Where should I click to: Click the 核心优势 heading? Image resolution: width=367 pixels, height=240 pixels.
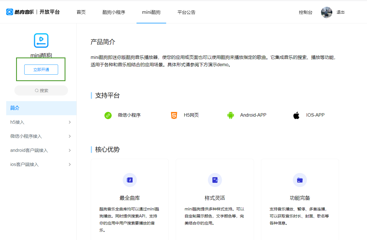107,150
